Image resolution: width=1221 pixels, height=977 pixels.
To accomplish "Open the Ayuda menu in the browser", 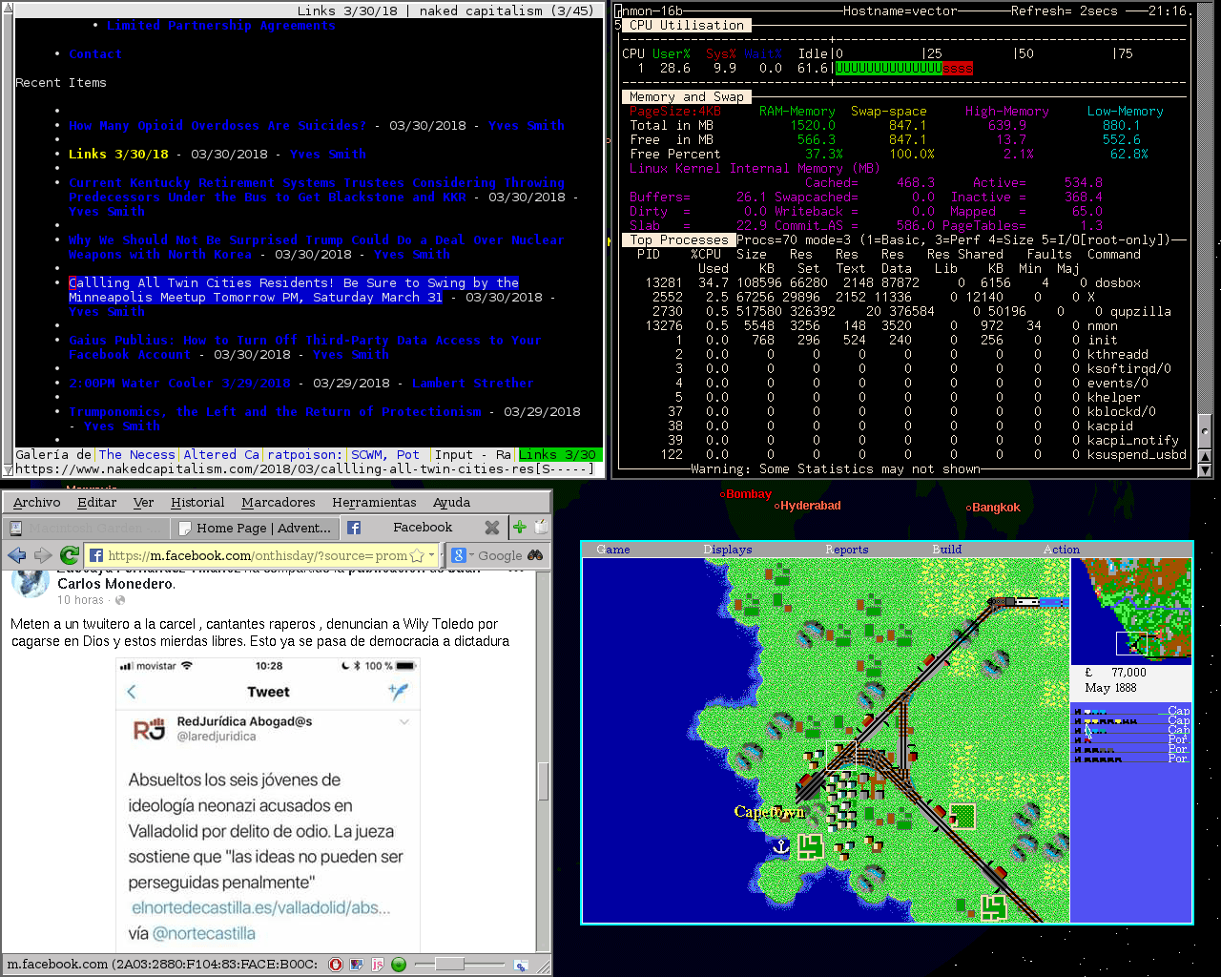I will [451, 502].
